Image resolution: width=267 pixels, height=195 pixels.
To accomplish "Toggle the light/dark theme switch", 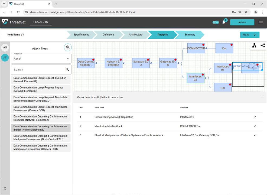I will [x=216, y=22].
